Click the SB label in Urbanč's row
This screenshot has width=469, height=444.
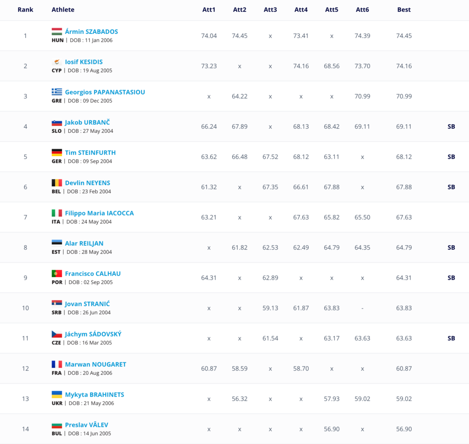[x=451, y=126]
